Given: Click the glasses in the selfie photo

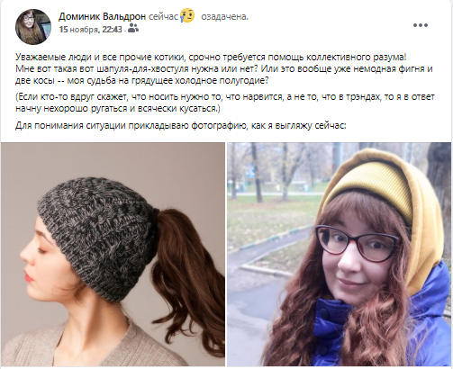Looking at the screenshot, I should pos(358,243).
